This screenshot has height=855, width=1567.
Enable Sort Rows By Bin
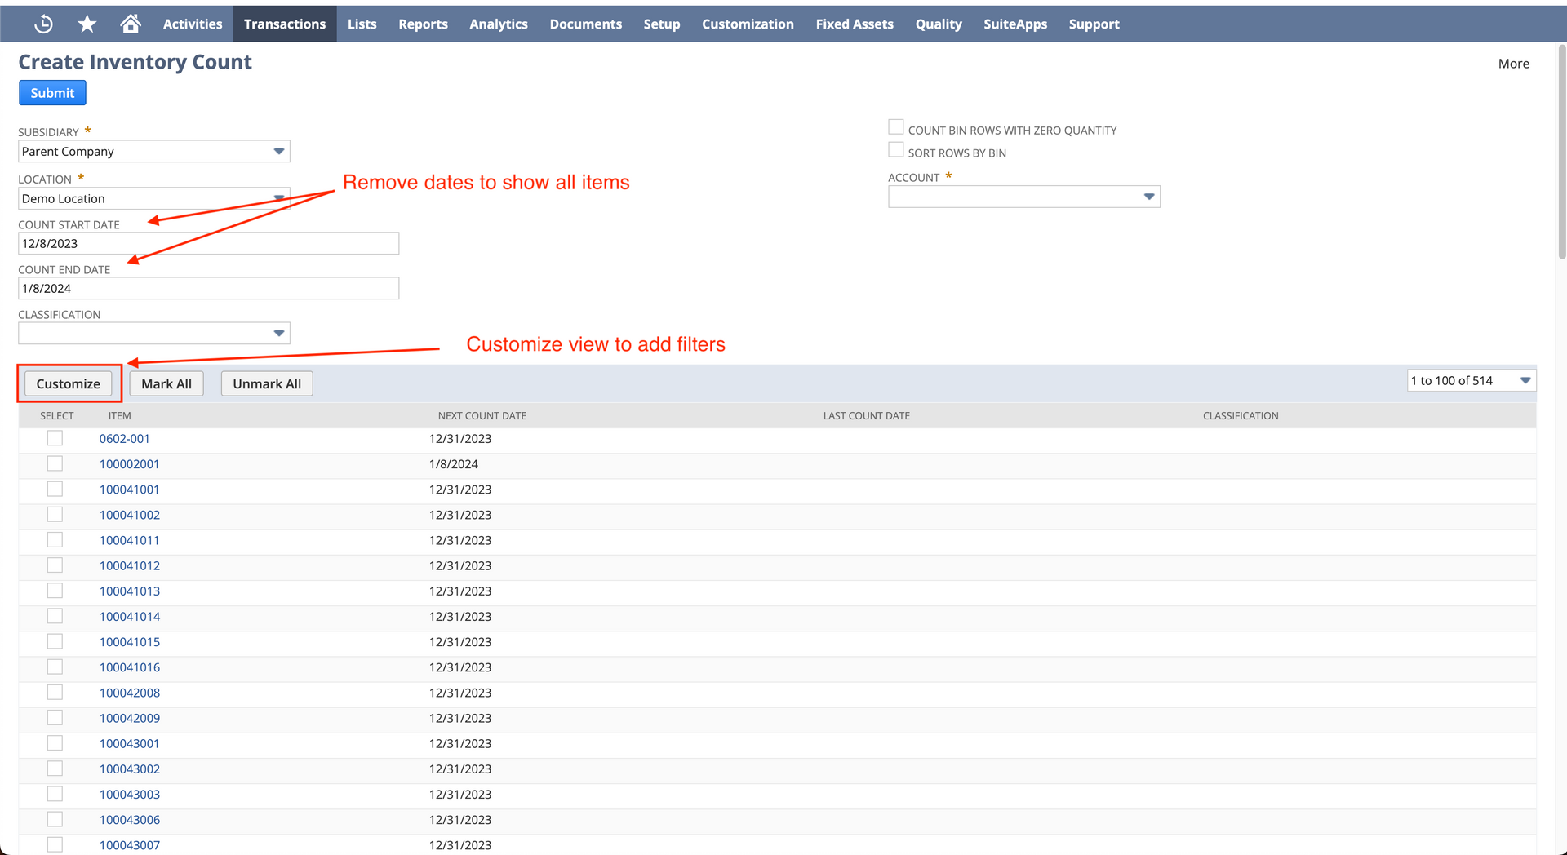coord(895,148)
